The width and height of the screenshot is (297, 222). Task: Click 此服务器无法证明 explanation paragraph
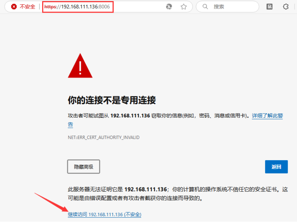178,194
